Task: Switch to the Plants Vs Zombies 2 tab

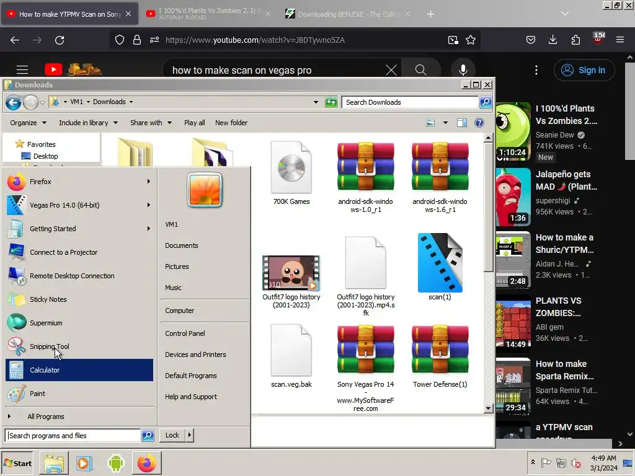Action: click(207, 14)
